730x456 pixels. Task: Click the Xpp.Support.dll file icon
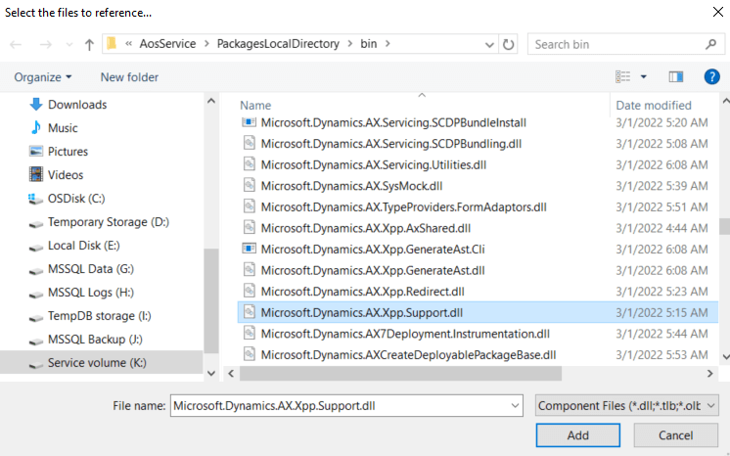pyautogui.click(x=250, y=311)
